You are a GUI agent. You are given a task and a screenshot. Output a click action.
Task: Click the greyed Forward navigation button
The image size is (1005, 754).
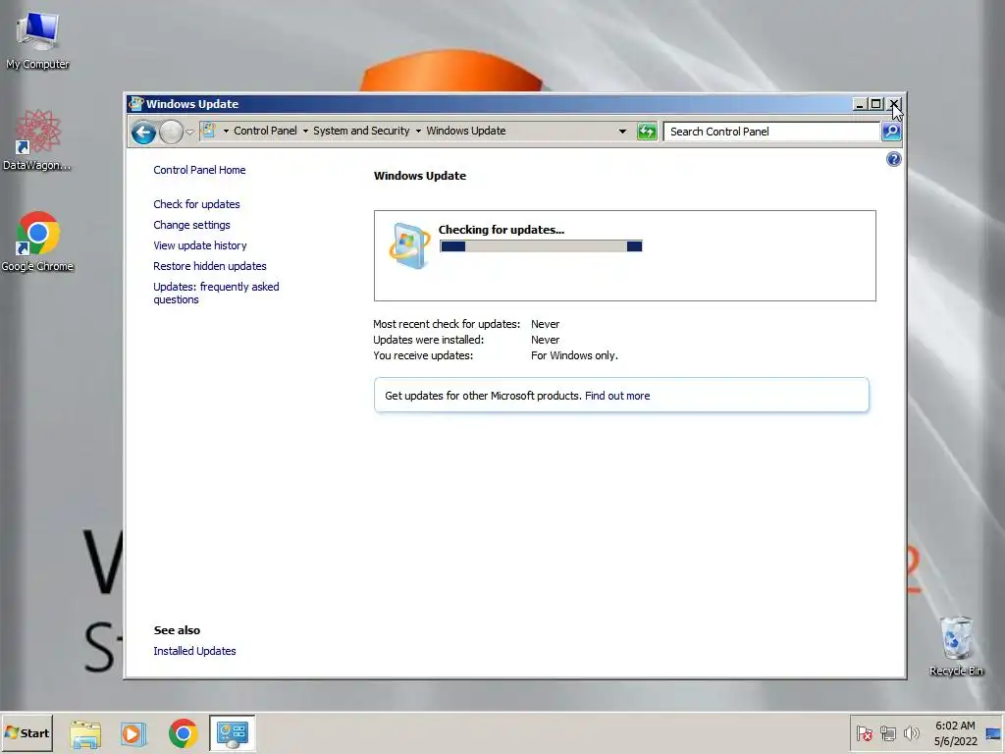click(171, 133)
